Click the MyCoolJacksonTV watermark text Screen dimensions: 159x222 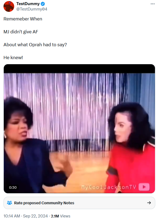tap(109, 187)
